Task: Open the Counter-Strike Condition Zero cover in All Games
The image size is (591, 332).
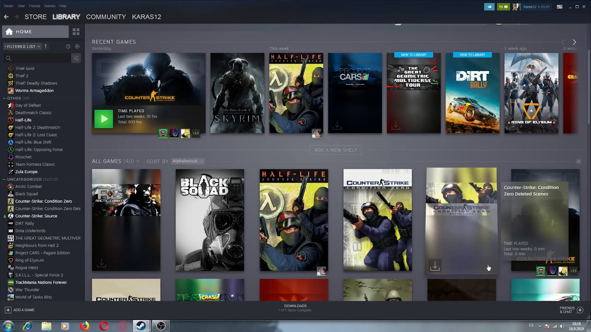Action: click(x=377, y=220)
